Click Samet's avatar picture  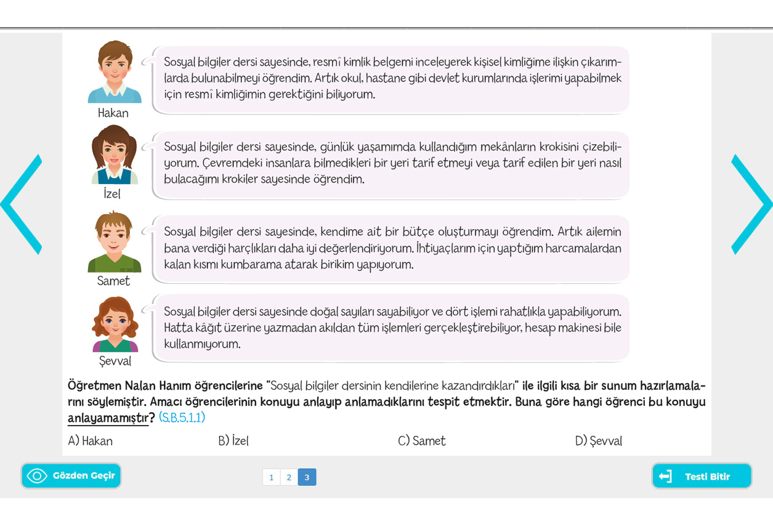click(x=115, y=241)
